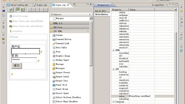The height and width of the screenshot is (104, 185).
Task: Select the validator property row
Action: [143, 94]
